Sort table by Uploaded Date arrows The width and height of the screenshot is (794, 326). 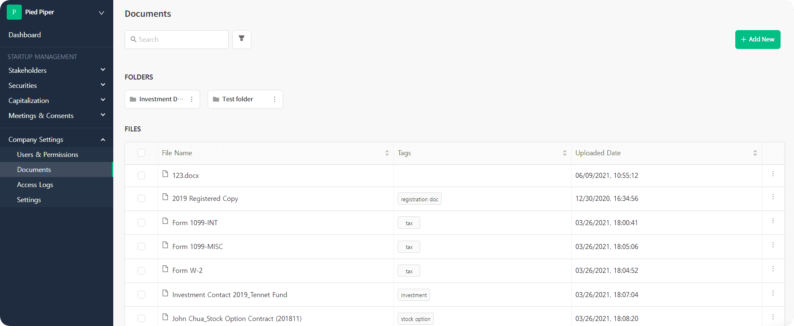(755, 153)
